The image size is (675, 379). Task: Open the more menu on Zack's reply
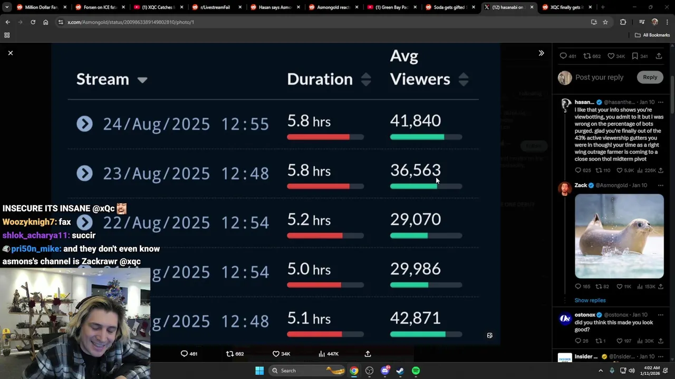(660, 185)
